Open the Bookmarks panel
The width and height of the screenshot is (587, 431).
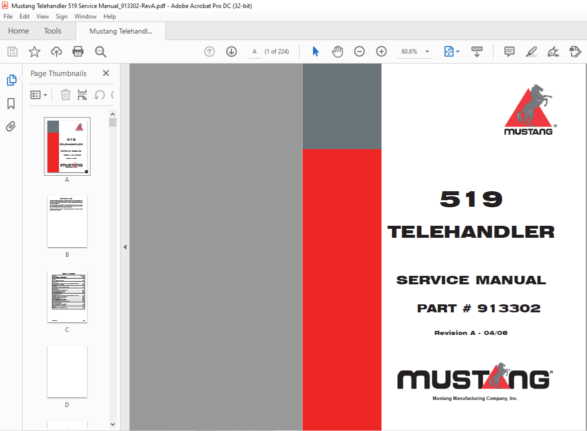pos(11,104)
